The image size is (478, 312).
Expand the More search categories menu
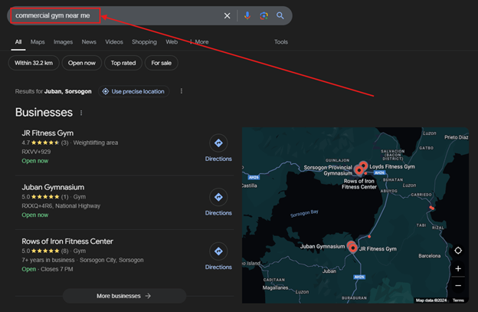click(x=198, y=42)
